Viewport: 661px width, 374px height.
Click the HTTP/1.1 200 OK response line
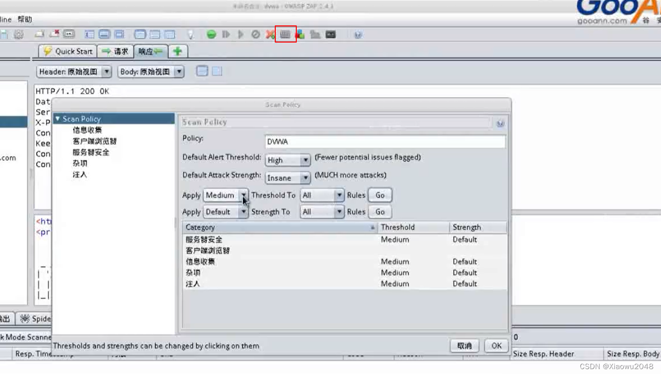coord(72,91)
